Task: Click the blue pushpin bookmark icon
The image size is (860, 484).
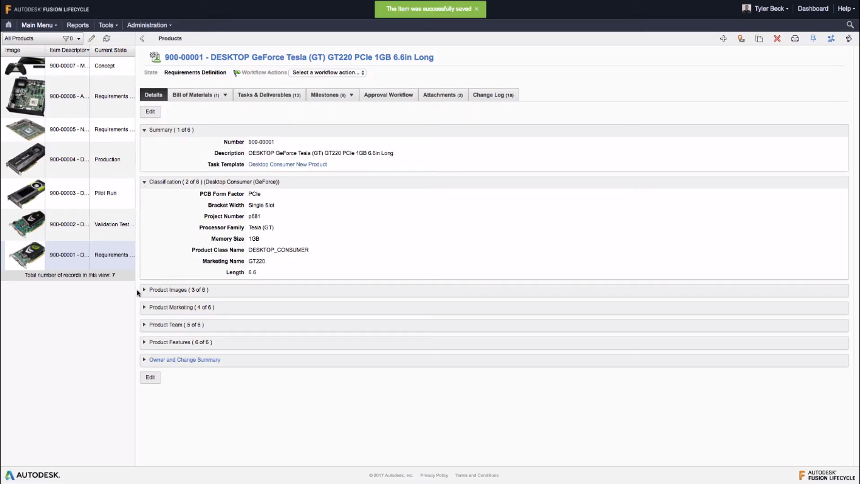Action: 813,38
